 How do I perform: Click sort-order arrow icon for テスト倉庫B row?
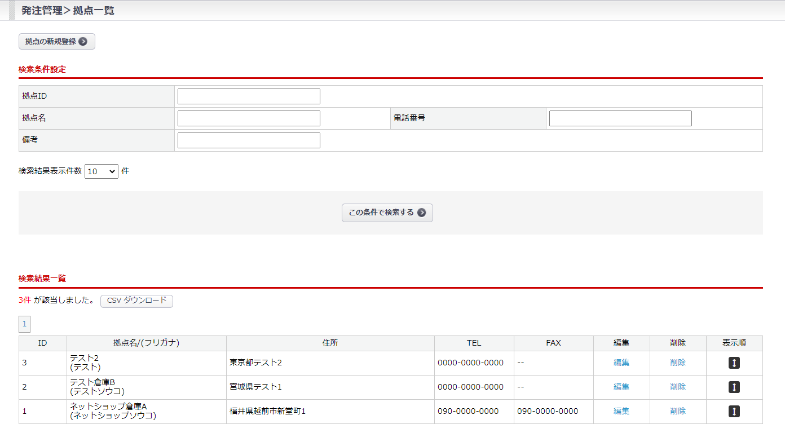[734, 387]
